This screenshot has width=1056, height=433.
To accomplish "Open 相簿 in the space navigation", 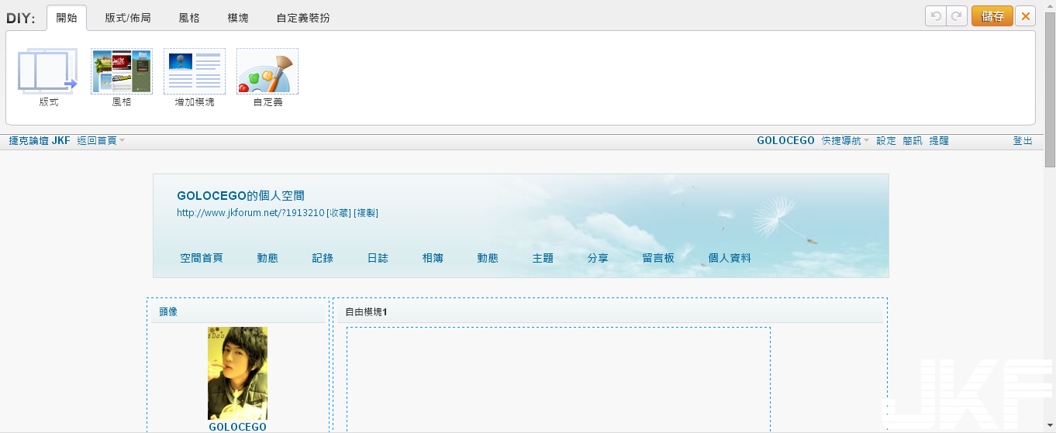I will click(x=433, y=258).
